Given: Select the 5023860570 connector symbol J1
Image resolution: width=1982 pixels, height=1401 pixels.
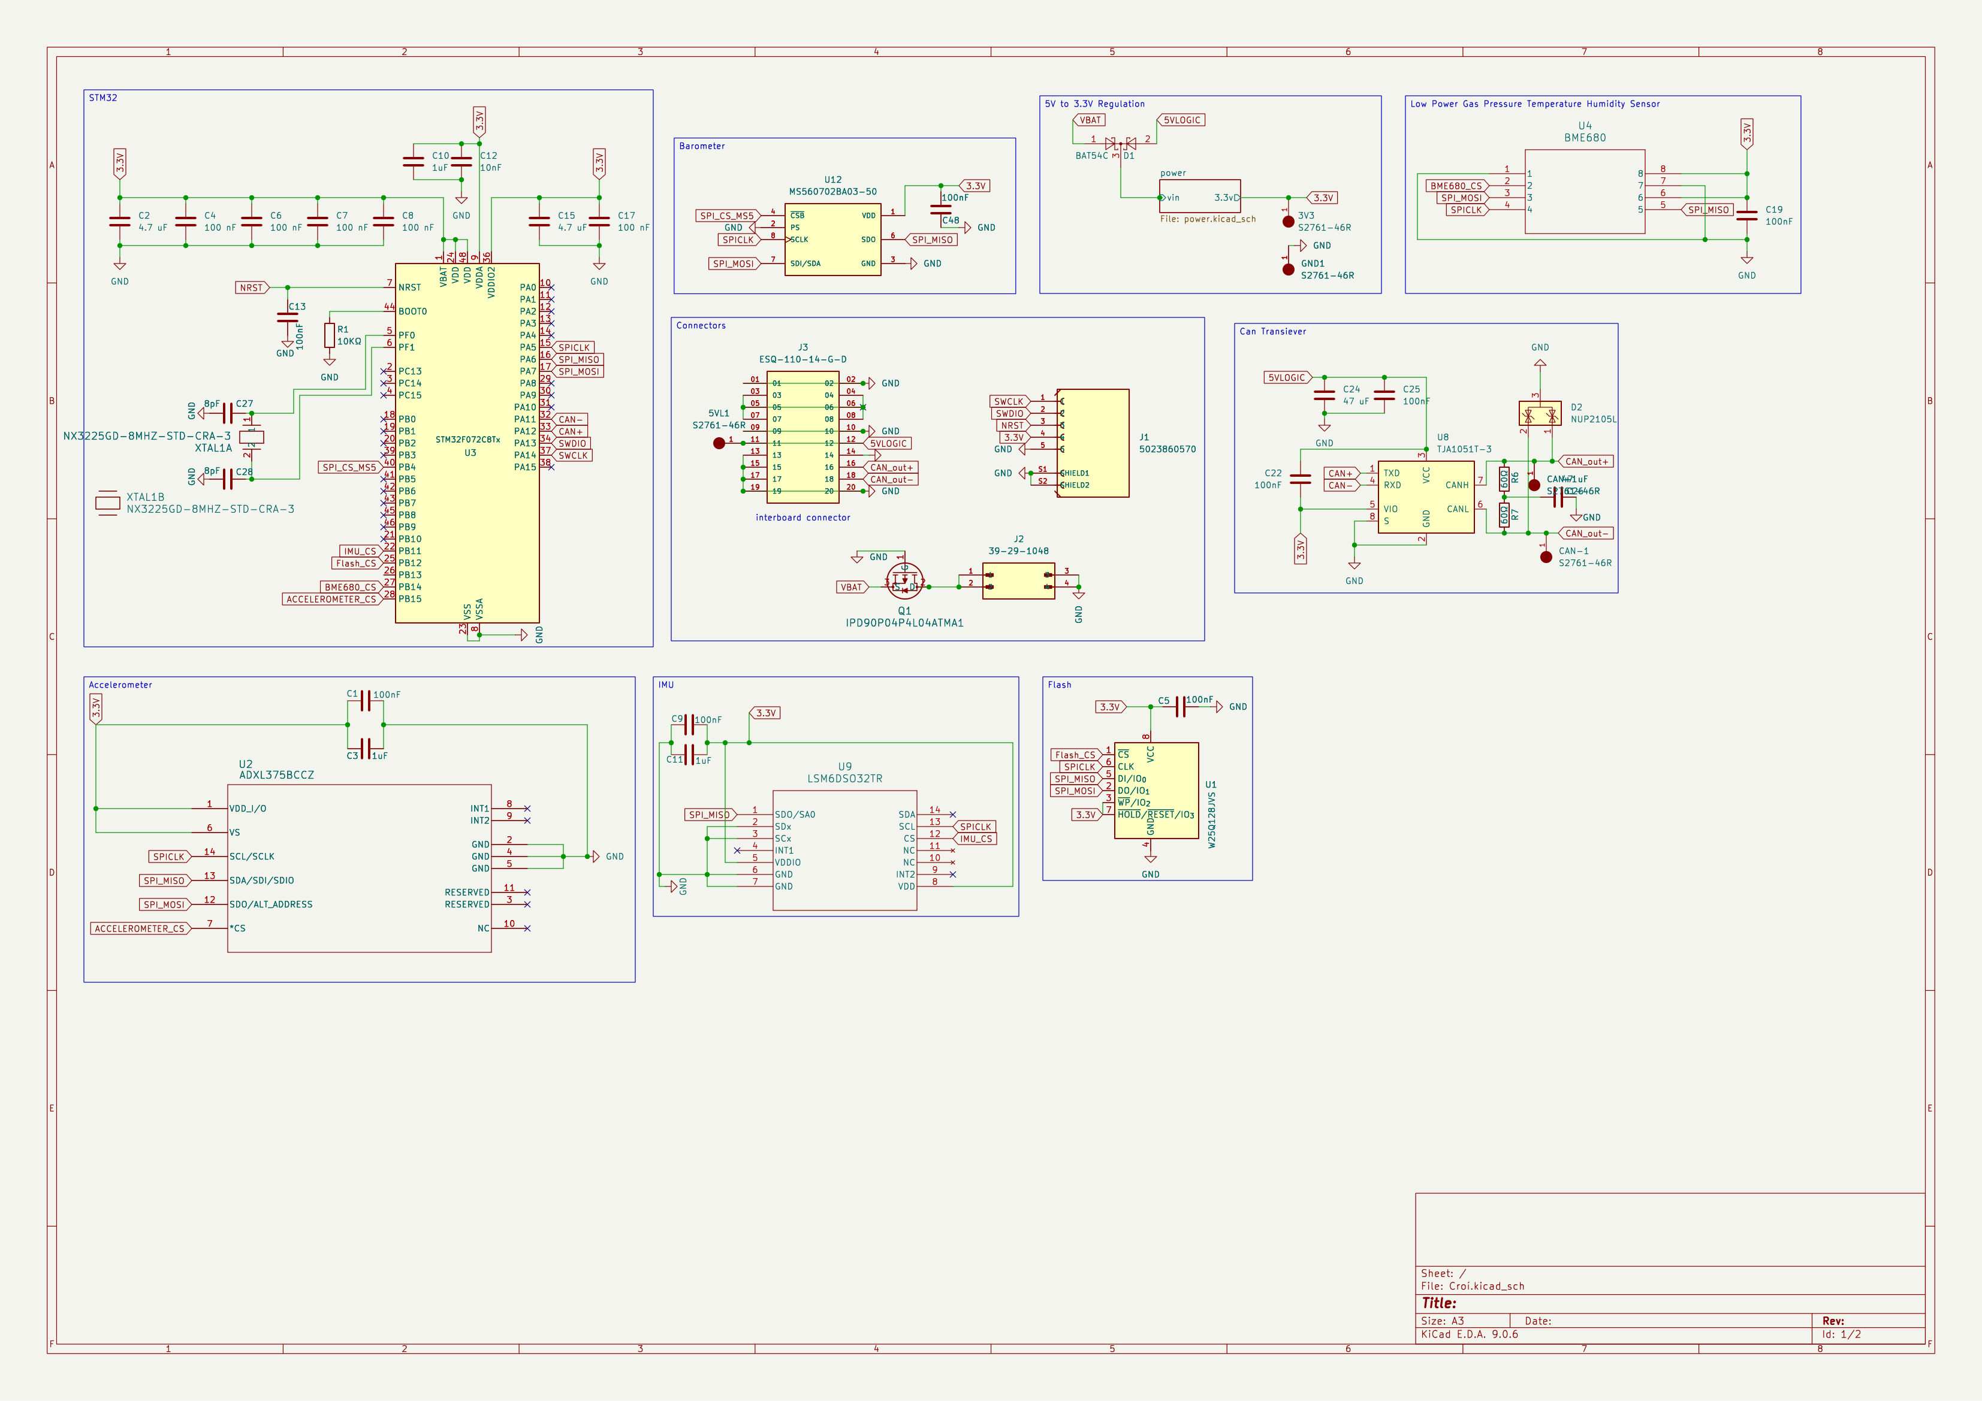Looking at the screenshot, I should click(x=1093, y=443).
